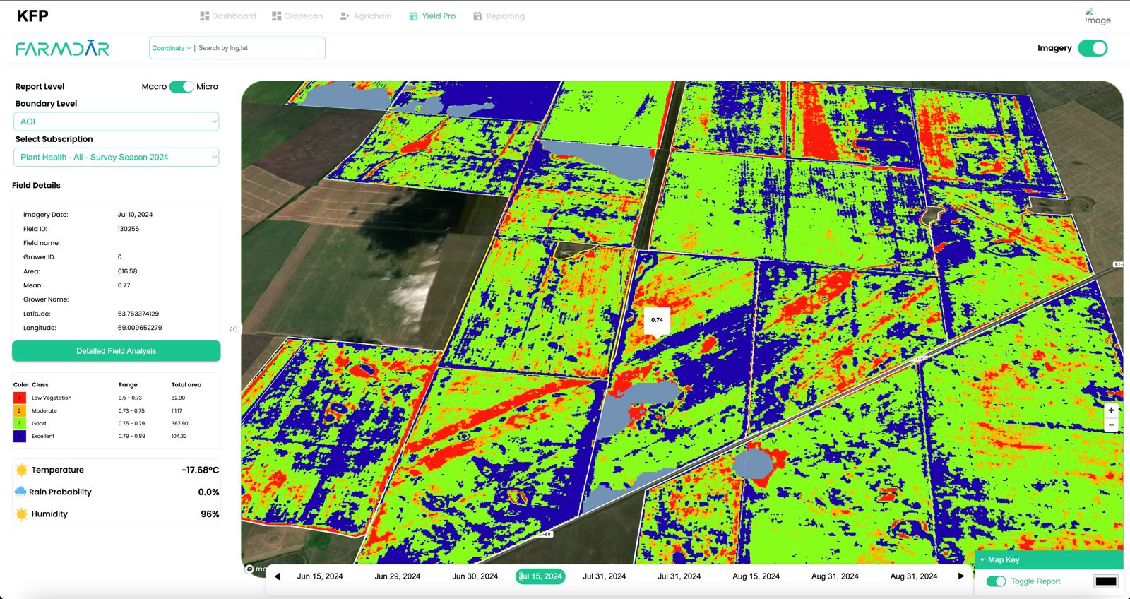
Task: Click the Grower ID value 0
Action: [x=119, y=257]
